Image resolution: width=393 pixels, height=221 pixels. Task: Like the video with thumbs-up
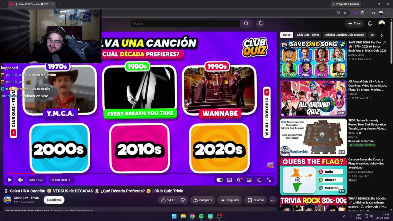click(x=167, y=200)
